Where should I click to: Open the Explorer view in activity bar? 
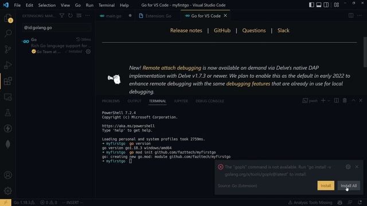point(8,18)
